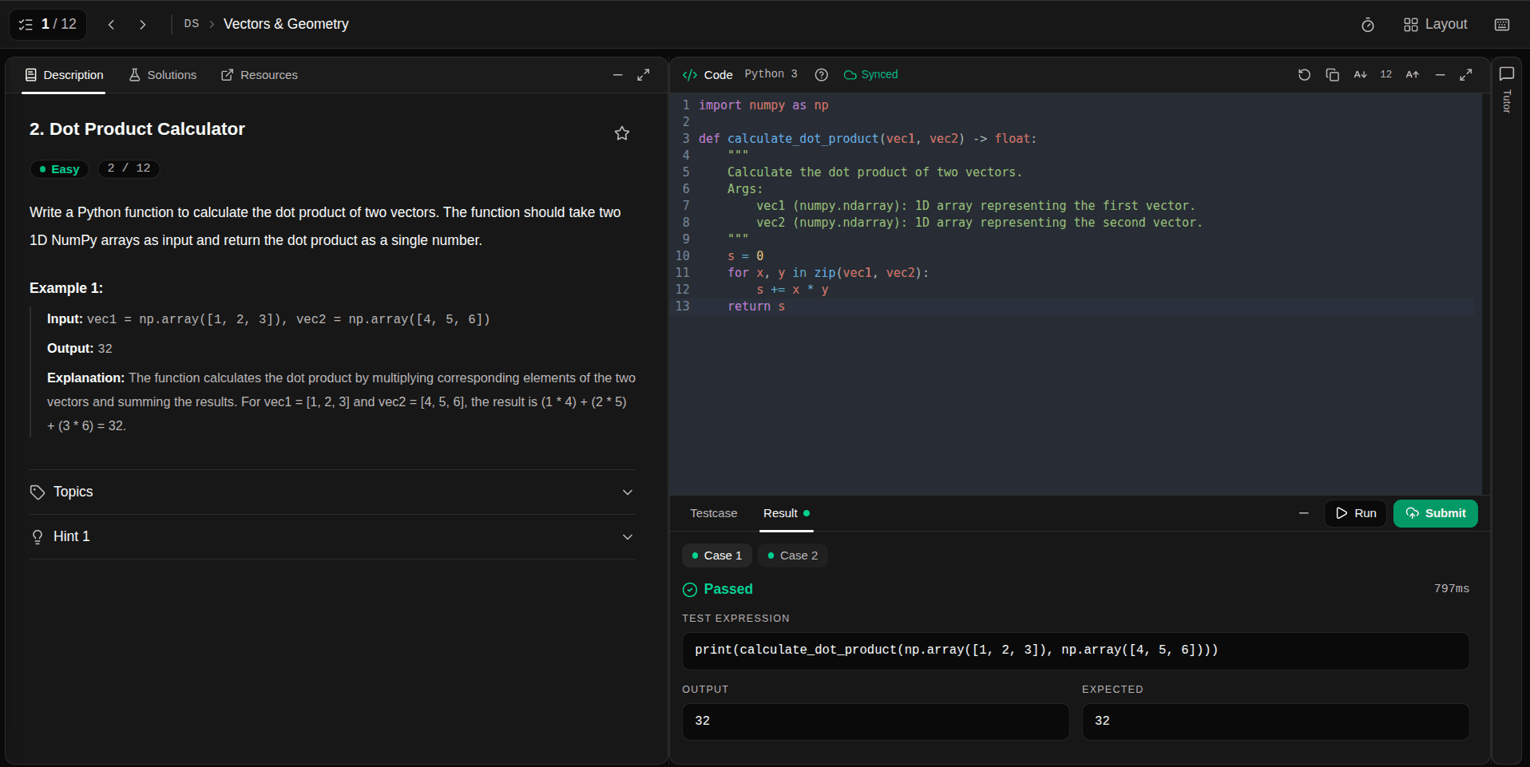Switch to Description tab

tap(64, 75)
